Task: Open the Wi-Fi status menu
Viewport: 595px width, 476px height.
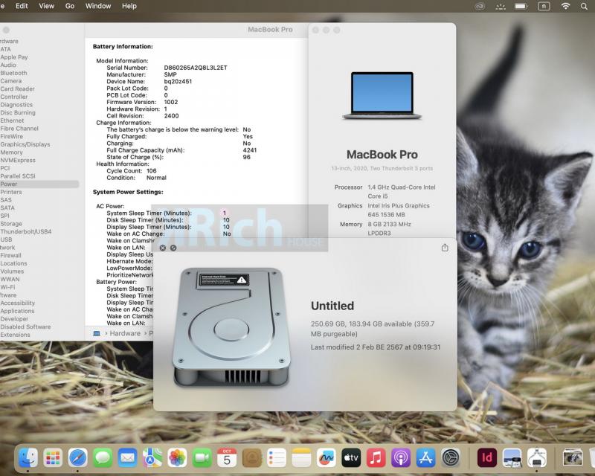Action: pyautogui.click(x=565, y=6)
